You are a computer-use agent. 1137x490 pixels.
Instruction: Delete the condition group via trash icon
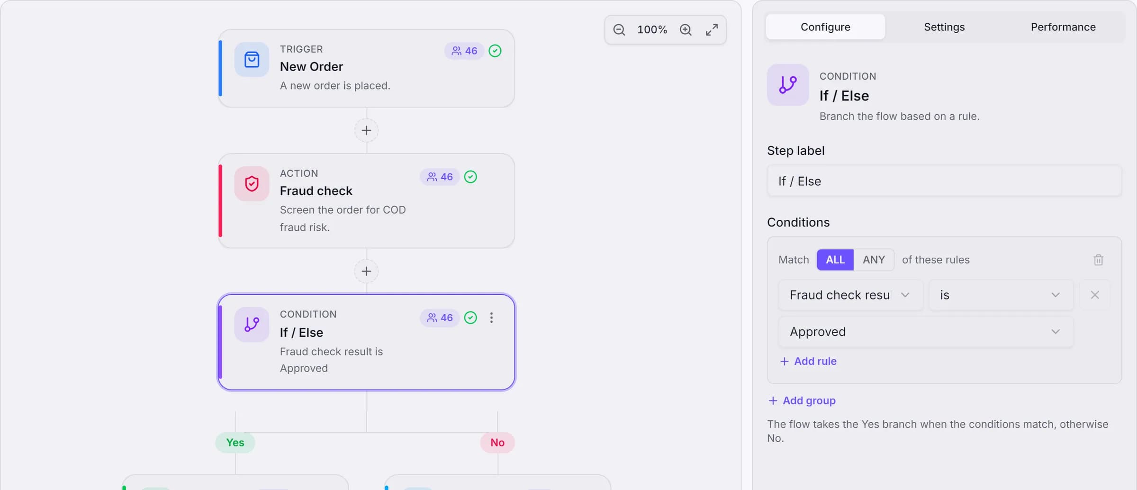click(1098, 260)
